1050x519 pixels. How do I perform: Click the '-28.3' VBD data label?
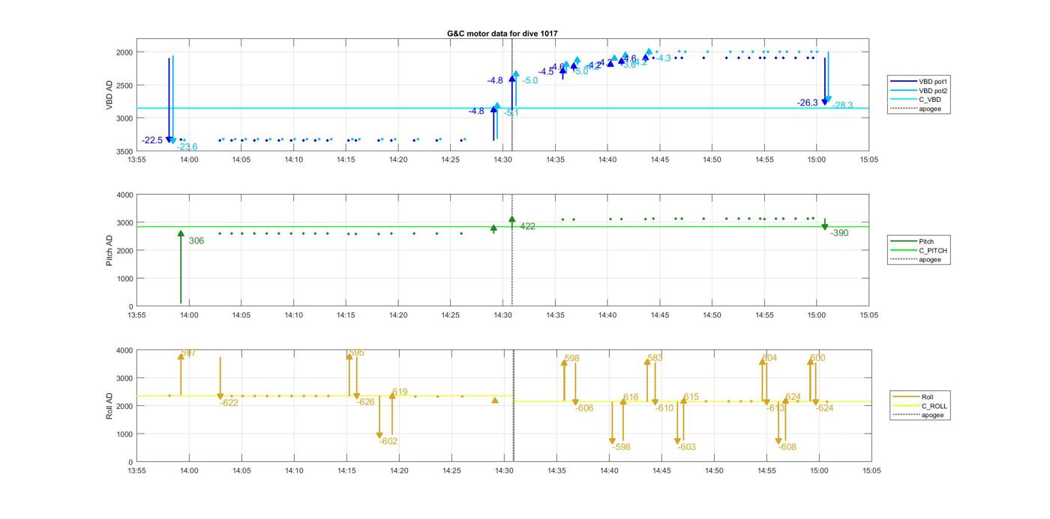(843, 106)
